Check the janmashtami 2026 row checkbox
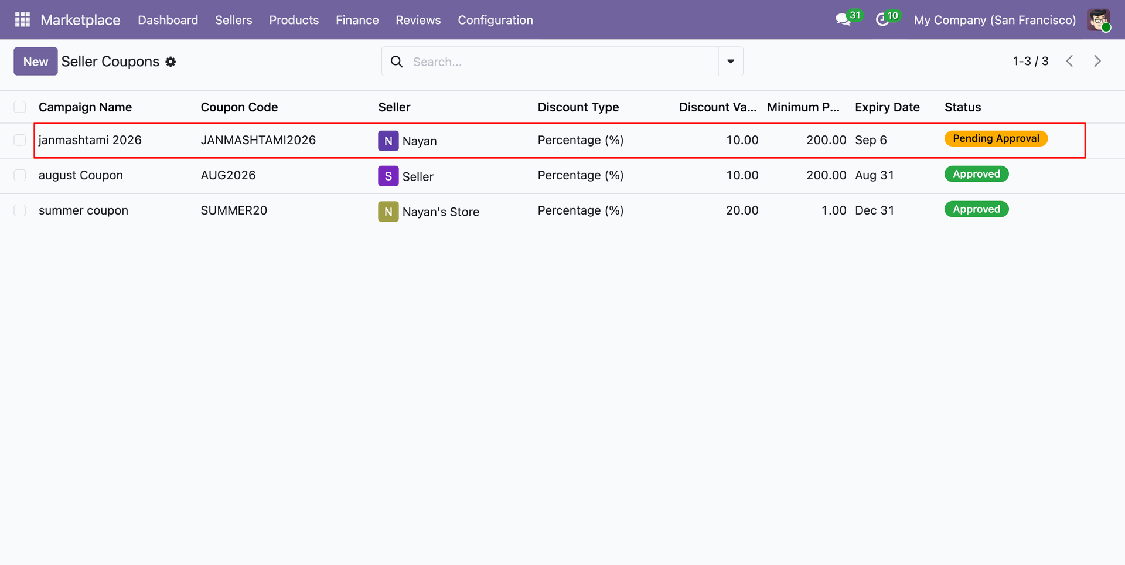The width and height of the screenshot is (1125, 565). pyautogui.click(x=20, y=140)
